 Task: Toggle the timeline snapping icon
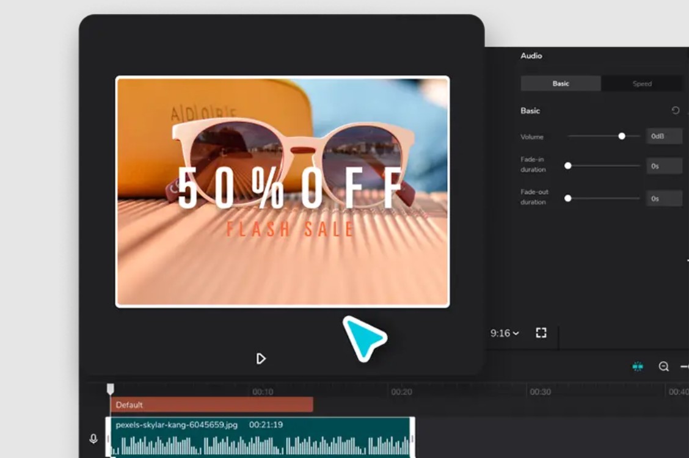[x=638, y=366]
